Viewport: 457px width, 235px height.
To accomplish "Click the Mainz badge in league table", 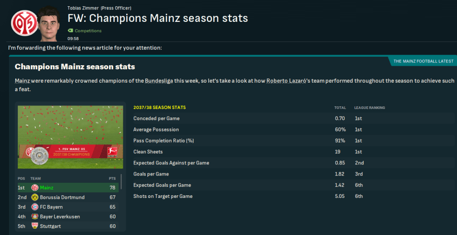I will (x=34, y=188).
